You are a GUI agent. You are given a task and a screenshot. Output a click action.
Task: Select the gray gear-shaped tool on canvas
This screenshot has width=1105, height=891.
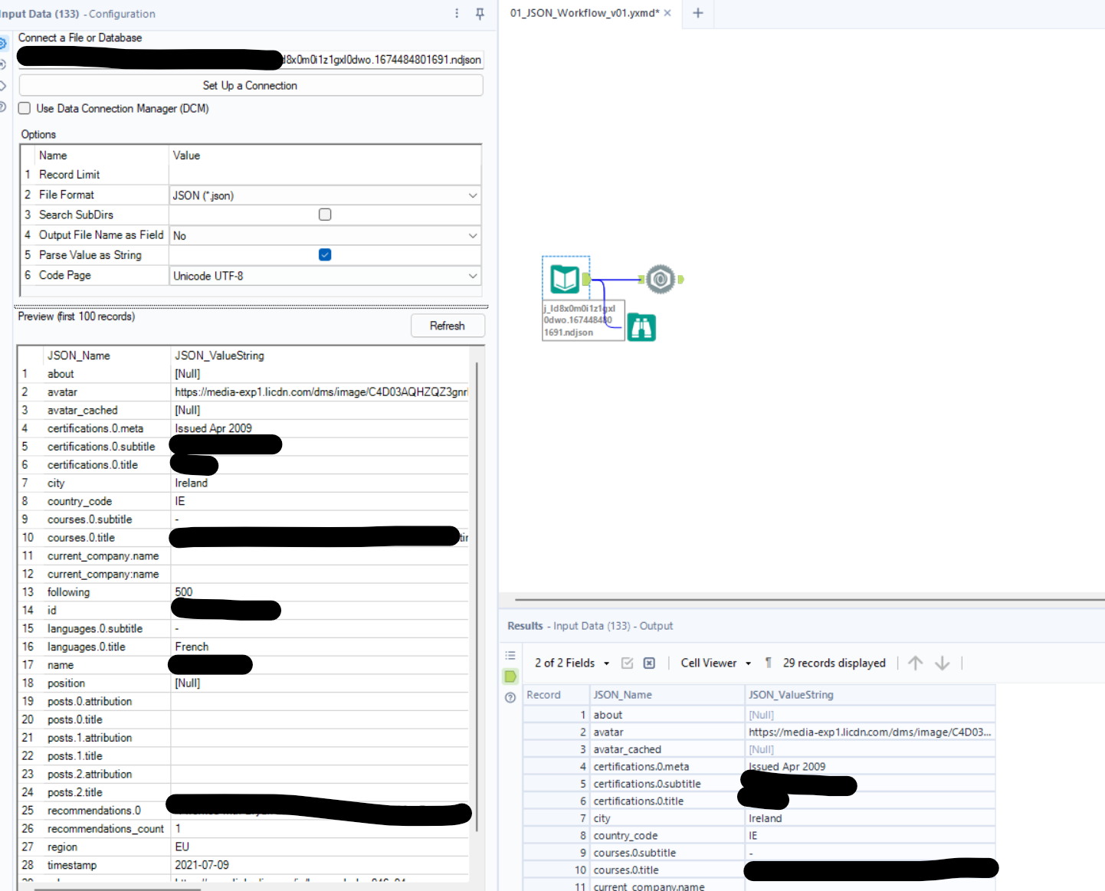(661, 280)
